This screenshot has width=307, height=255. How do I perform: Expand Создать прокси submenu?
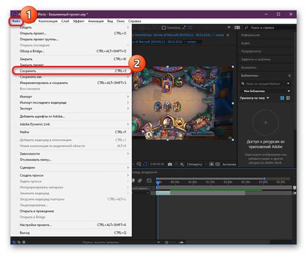(72, 175)
